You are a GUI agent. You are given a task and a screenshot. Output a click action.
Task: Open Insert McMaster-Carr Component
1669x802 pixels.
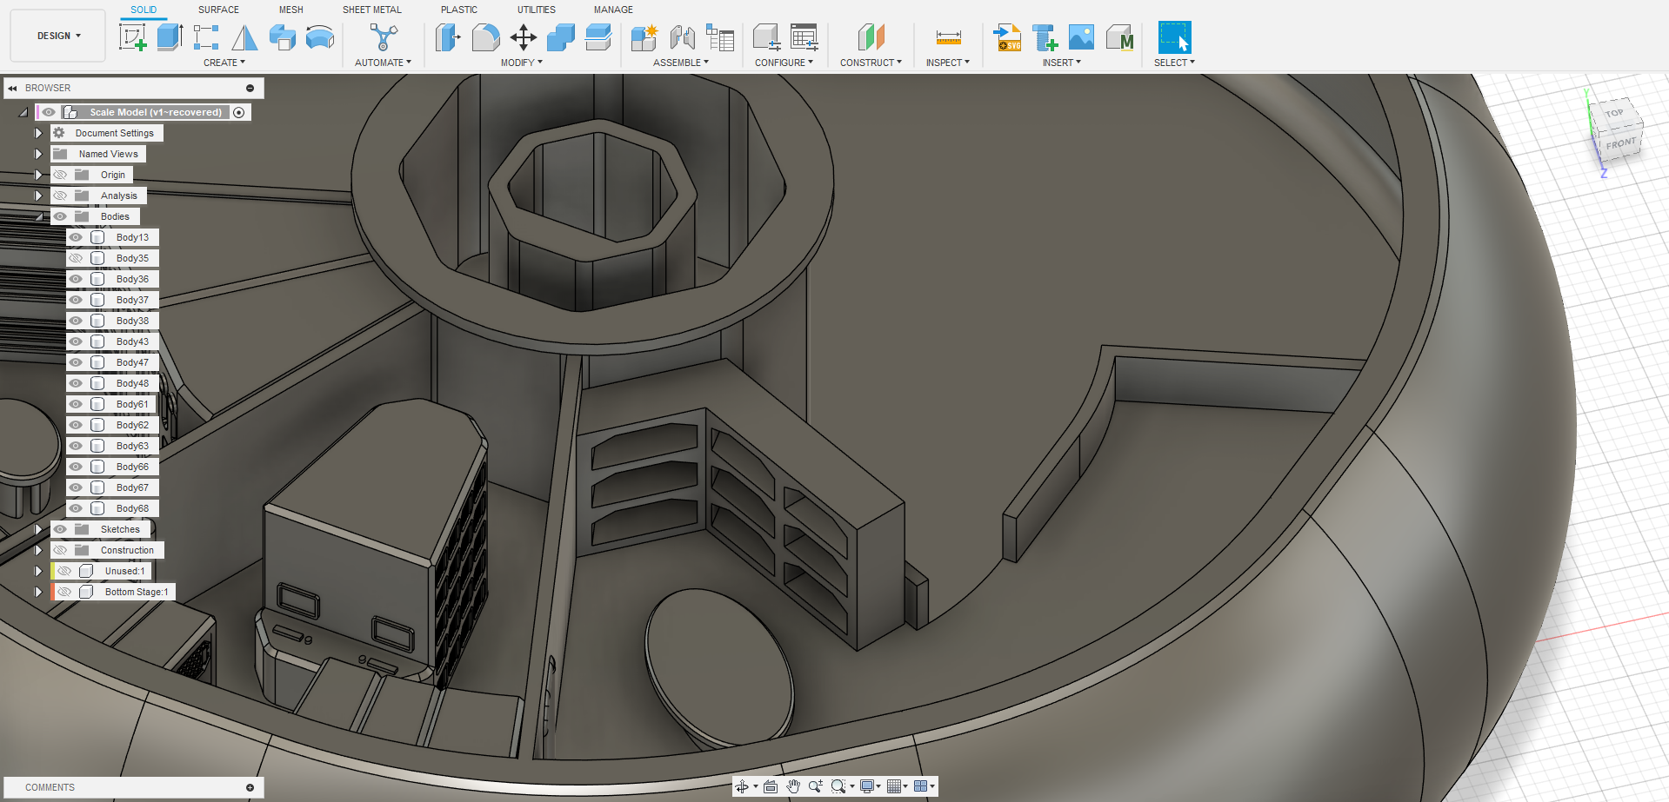[x=1119, y=37]
